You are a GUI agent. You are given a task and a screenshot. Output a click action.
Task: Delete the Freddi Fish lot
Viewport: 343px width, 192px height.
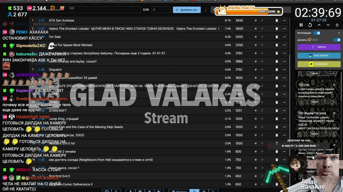click(277, 127)
